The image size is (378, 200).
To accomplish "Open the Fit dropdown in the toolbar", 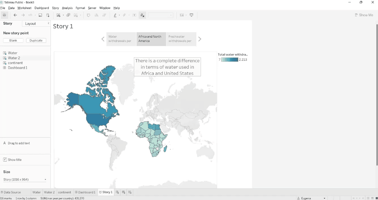I will tap(160, 15).
